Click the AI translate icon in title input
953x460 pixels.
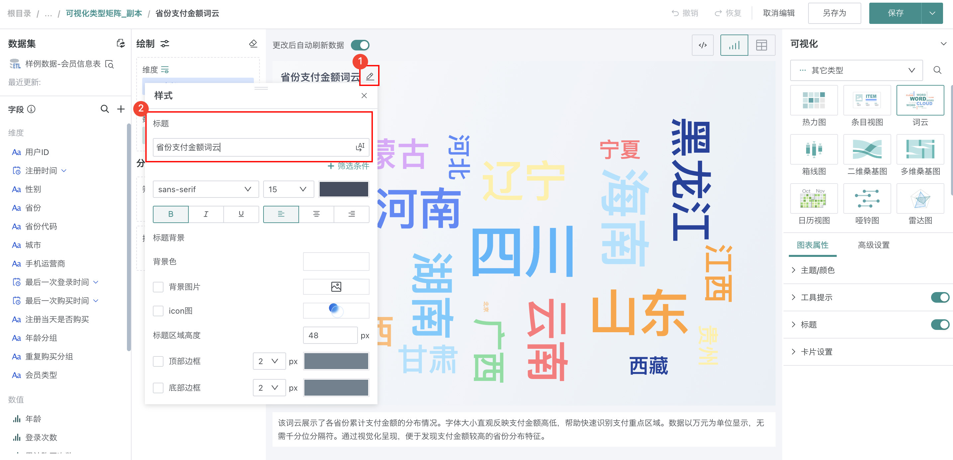coord(360,147)
